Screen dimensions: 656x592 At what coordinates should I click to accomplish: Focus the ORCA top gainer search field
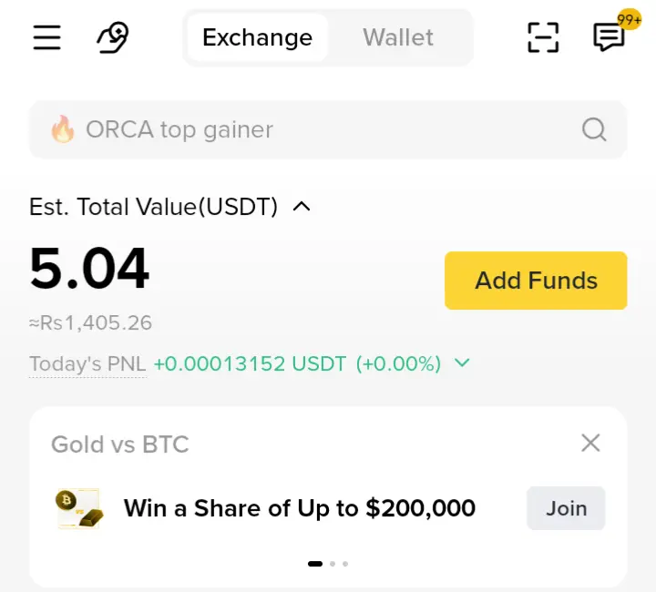click(310, 129)
